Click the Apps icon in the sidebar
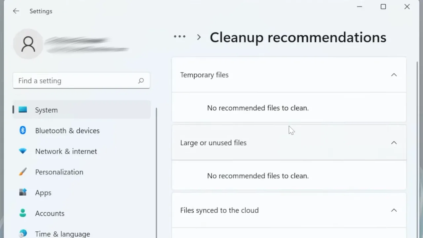Image resolution: width=423 pixels, height=238 pixels. click(x=22, y=193)
